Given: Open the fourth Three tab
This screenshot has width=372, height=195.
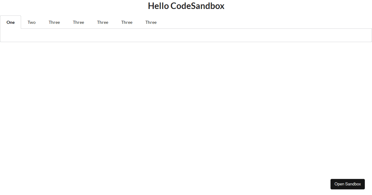Looking at the screenshot, I should (x=127, y=22).
